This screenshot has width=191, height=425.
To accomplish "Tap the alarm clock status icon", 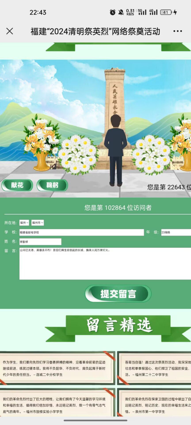I will (112, 12).
